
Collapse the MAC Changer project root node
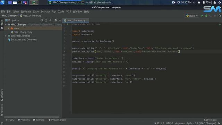(x=6, y=25)
